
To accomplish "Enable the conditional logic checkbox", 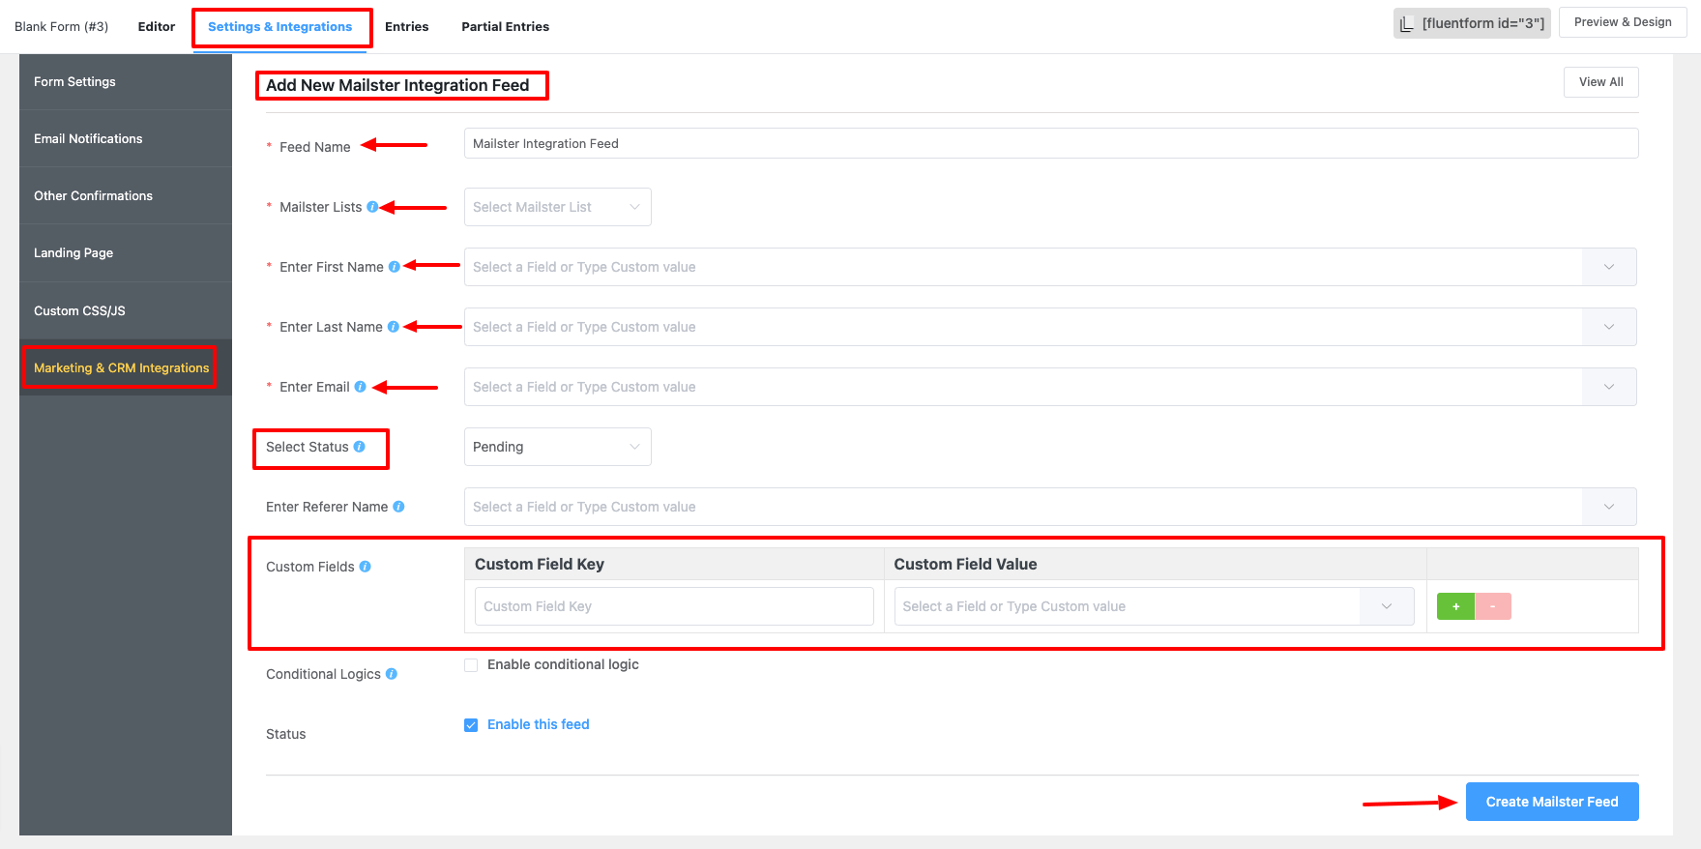I will [471, 665].
